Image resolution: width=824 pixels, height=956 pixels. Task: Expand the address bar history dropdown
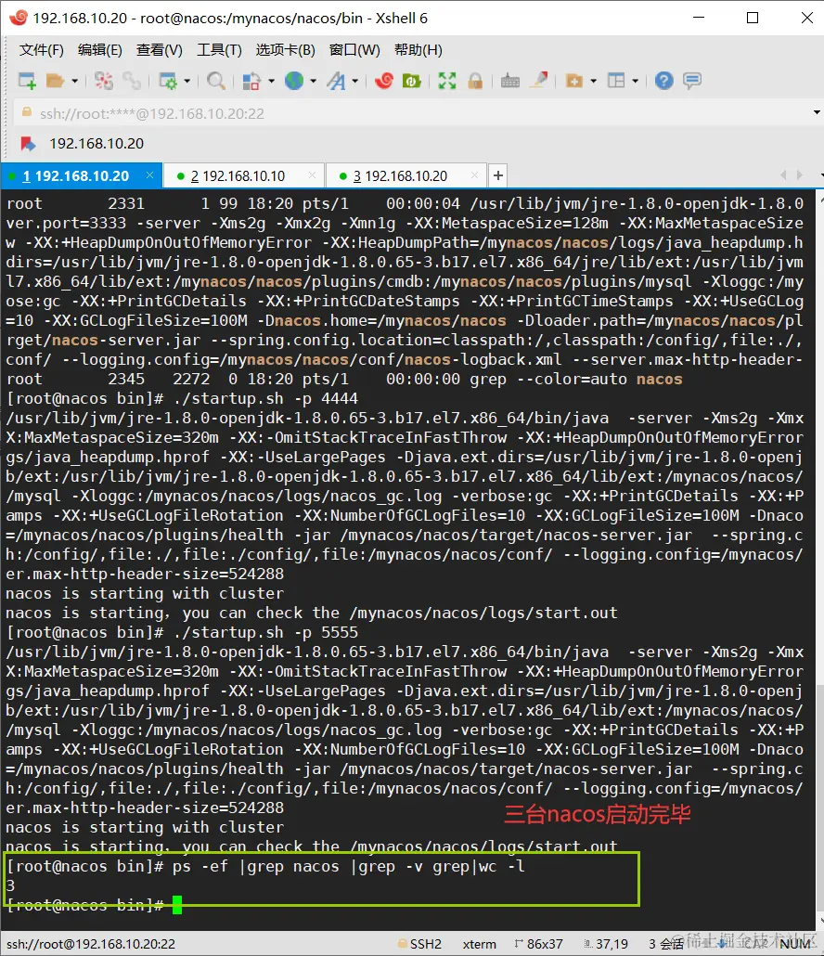(816, 113)
